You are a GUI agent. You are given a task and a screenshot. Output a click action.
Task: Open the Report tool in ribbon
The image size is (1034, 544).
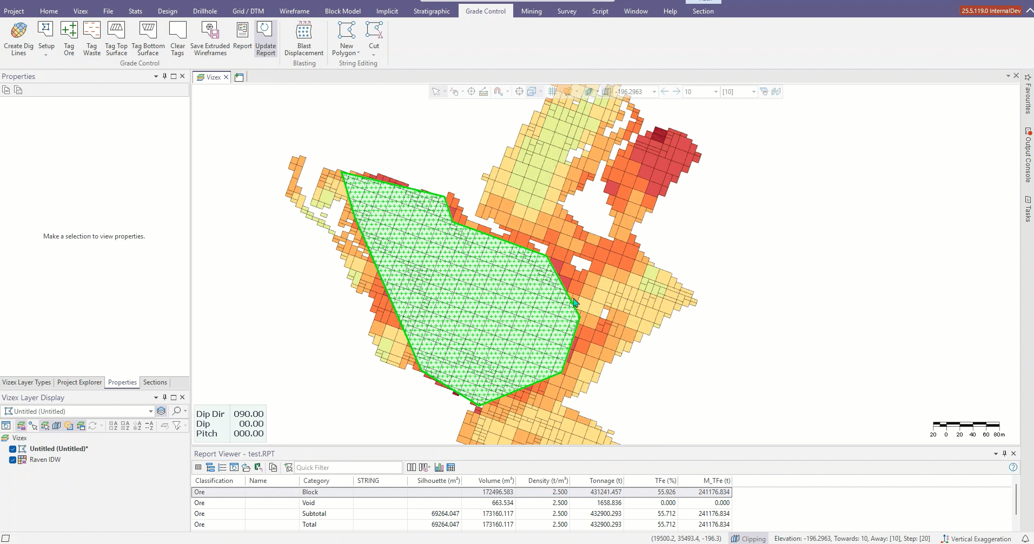click(242, 35)
